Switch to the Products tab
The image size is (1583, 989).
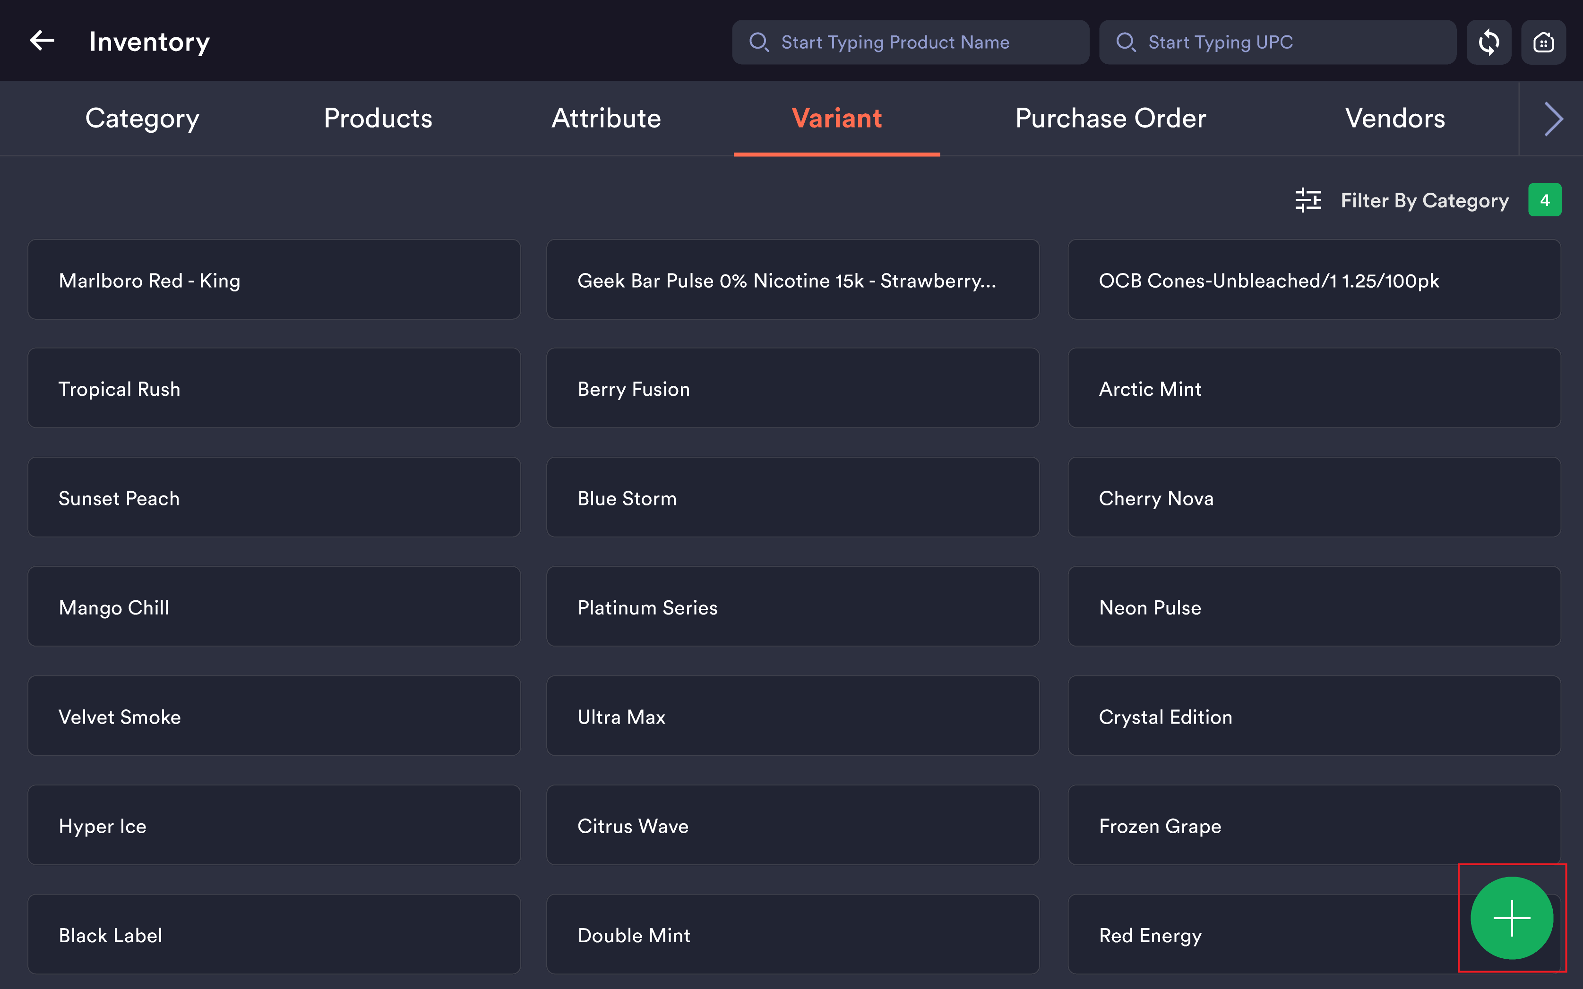coord(378,119)
